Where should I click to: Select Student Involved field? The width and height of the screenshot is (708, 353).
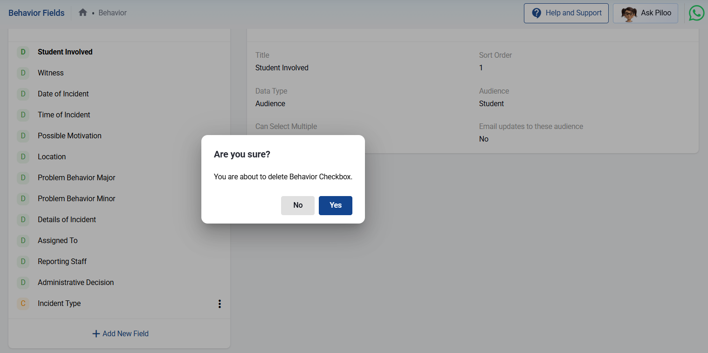65,52
